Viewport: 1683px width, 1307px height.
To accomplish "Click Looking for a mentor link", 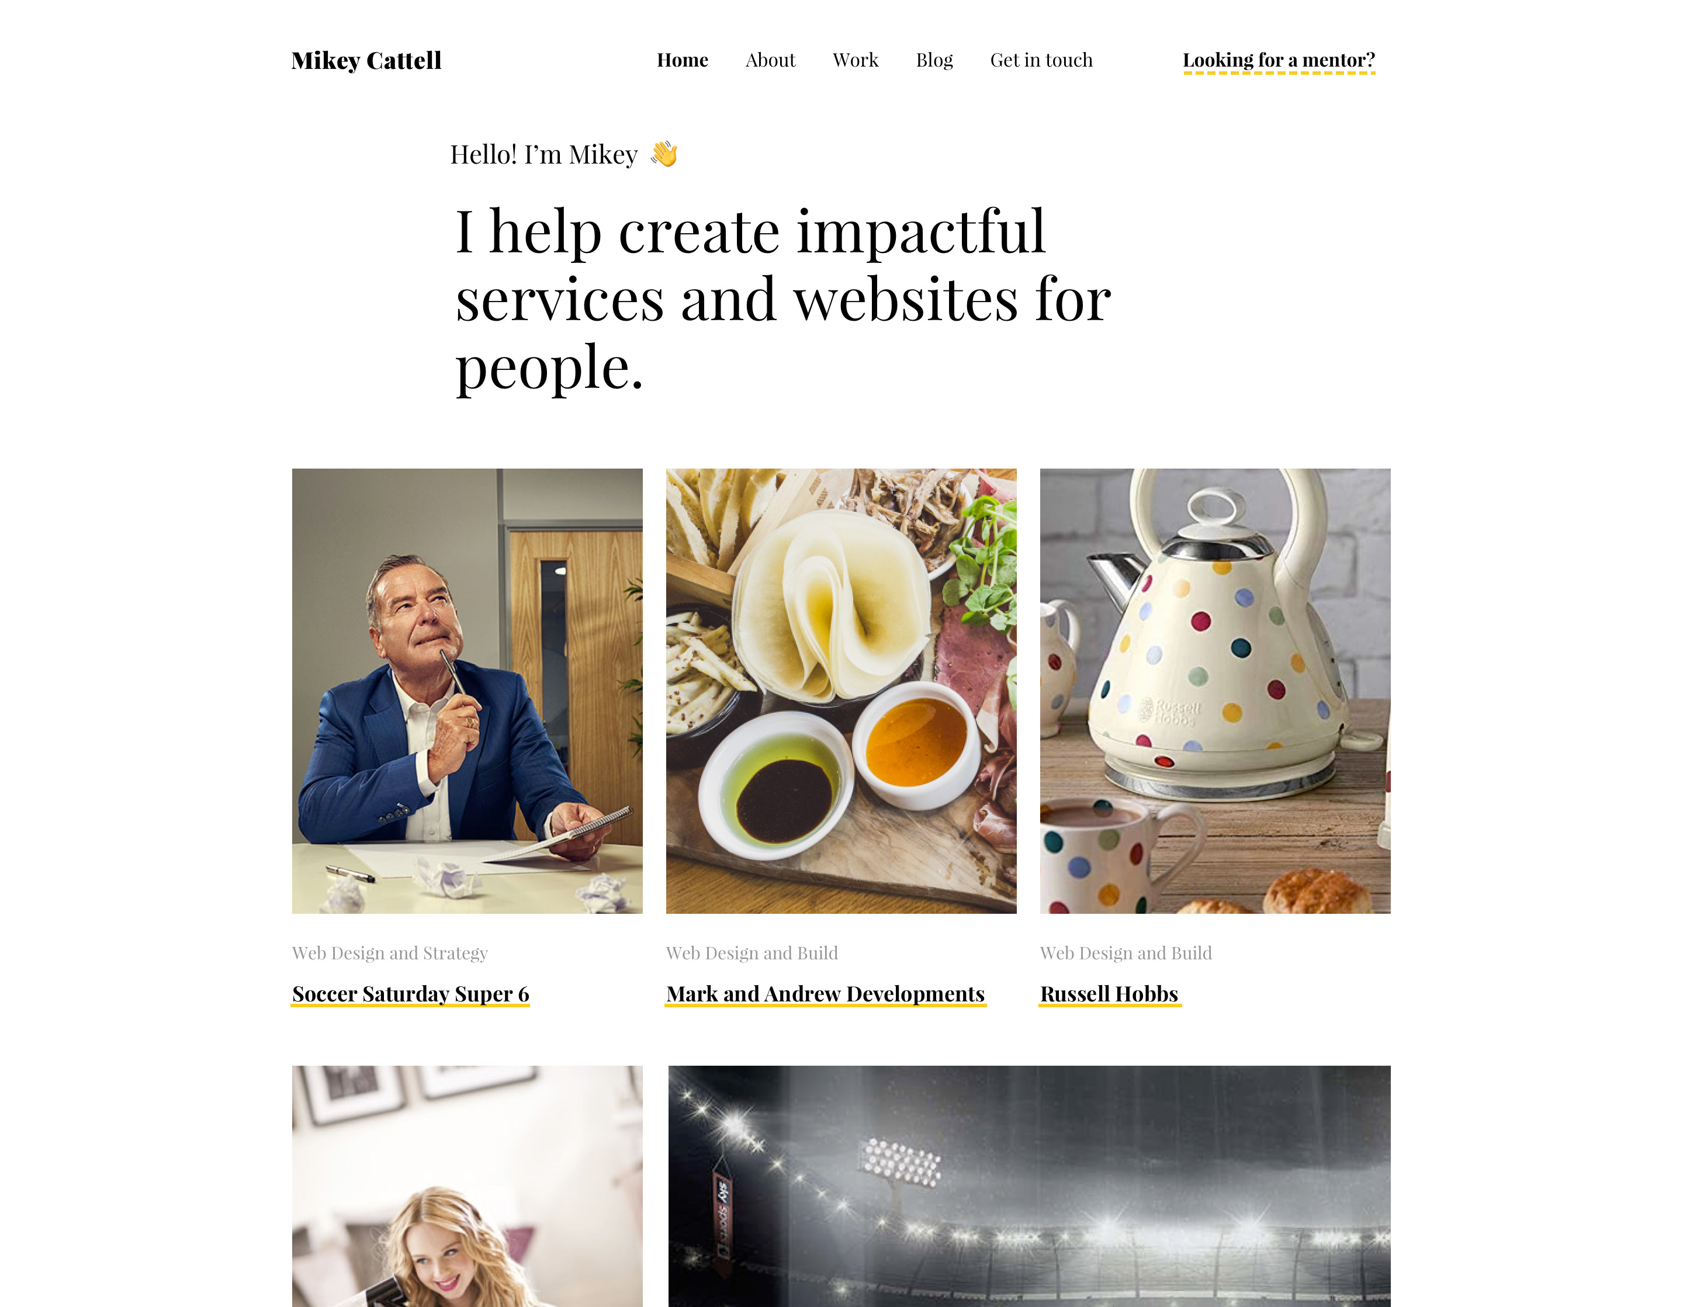I will click(1279, 61).
